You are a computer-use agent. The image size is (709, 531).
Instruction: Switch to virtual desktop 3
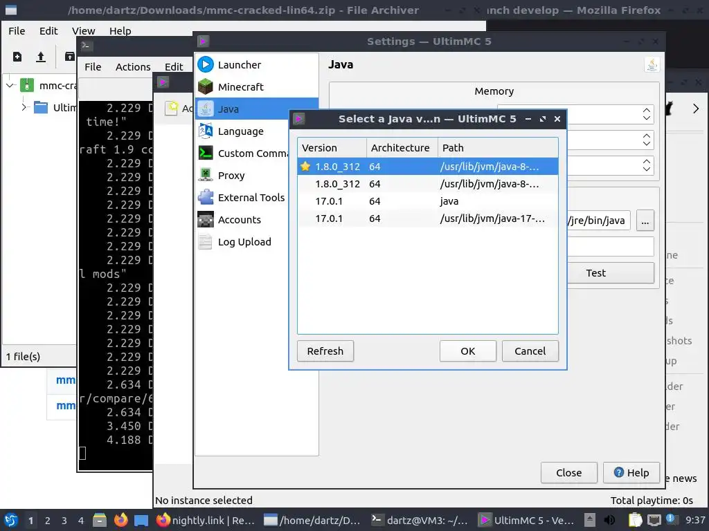[64, 520]
